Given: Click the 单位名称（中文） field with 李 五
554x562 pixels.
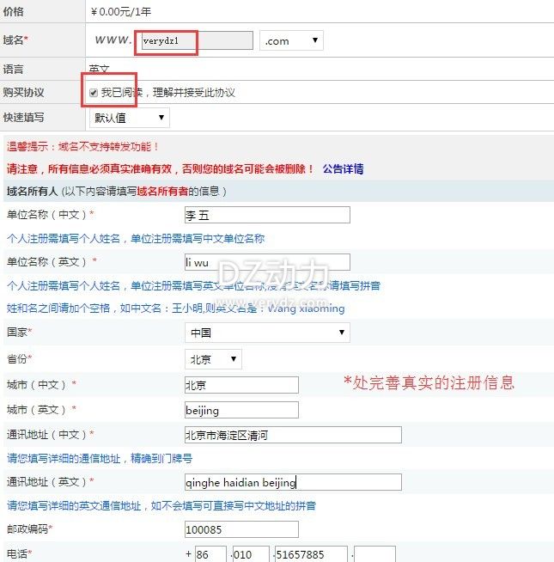Looking at the screenshot, I should [267, 215].
